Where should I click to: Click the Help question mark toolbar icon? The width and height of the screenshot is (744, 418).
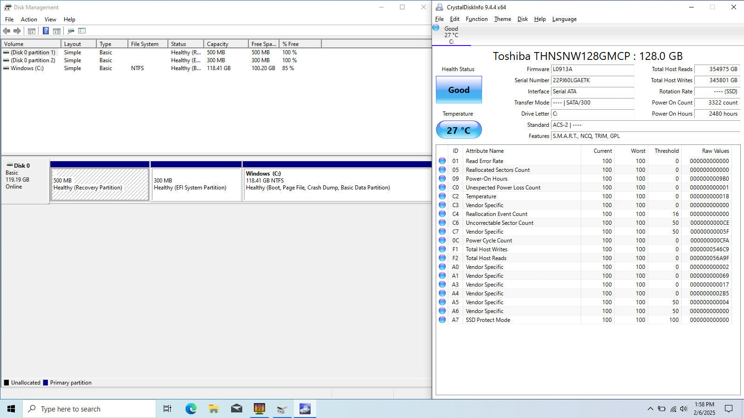(x=46, y=31)
